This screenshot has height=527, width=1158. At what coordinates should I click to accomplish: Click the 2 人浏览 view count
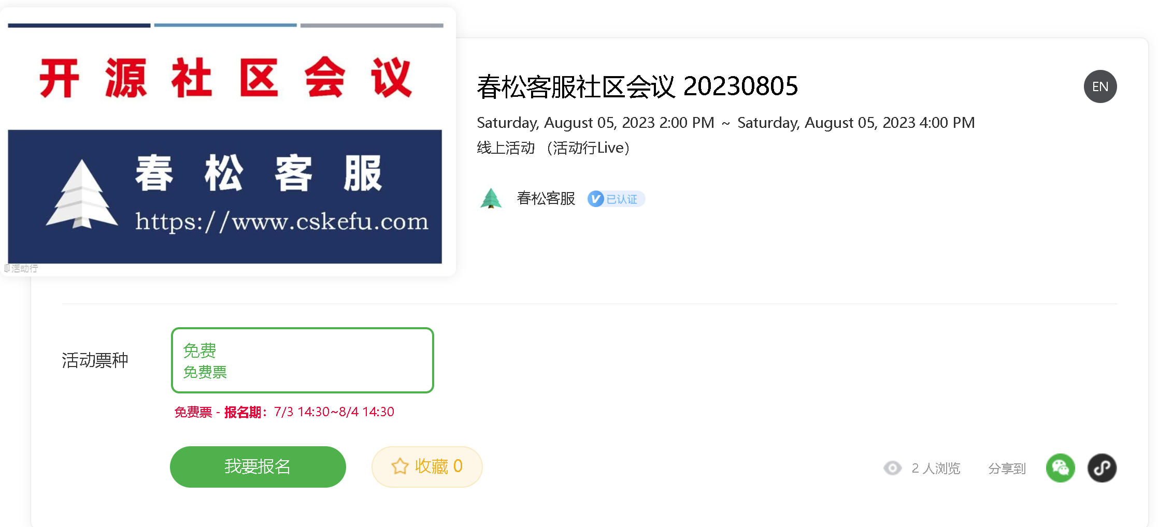[936, 469]
